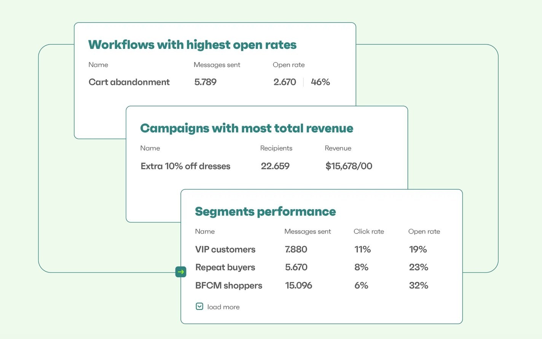
Task: Click the Name header in Workflows card
Action: 98,65
